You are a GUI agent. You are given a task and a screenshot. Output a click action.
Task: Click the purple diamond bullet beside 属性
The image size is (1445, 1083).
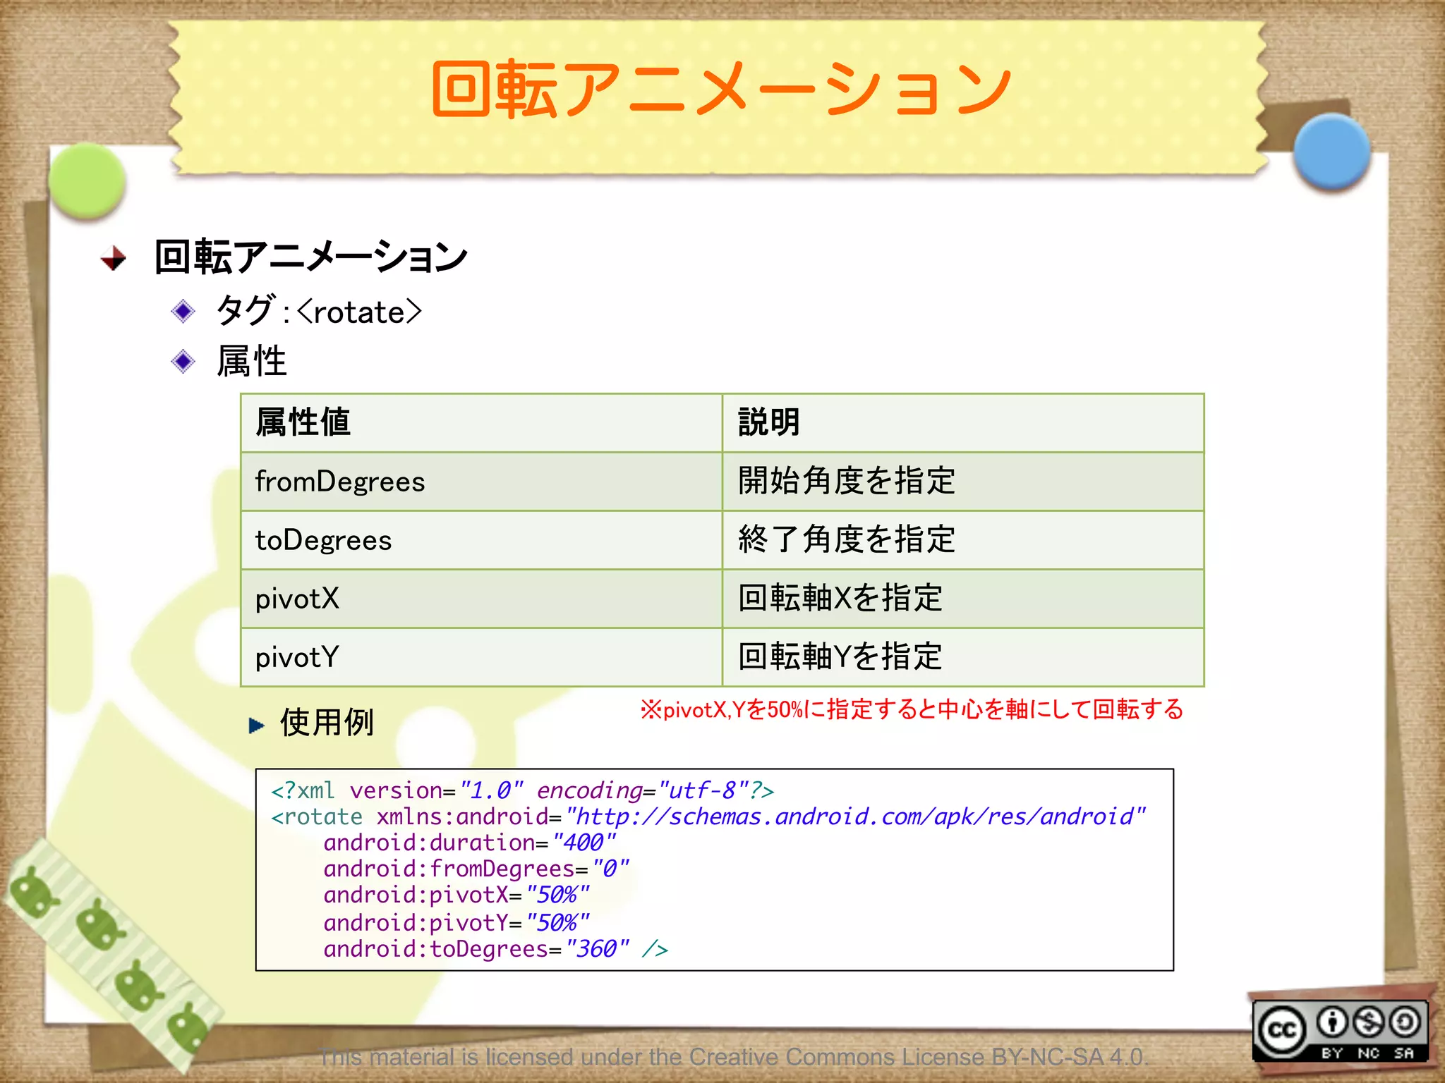[183, 362]
